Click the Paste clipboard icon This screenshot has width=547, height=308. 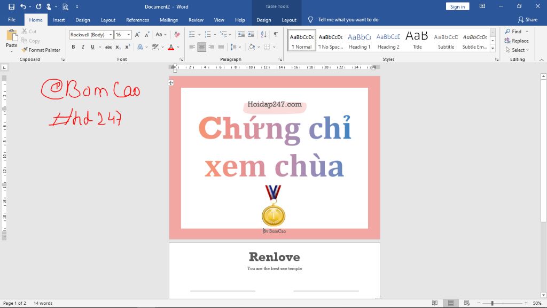[x=12, y=36]
